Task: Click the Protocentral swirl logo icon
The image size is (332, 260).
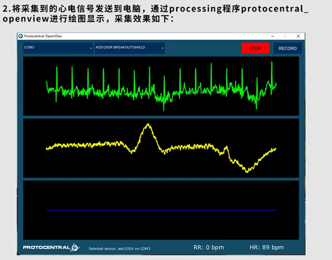Action: [x=75, y=248]
